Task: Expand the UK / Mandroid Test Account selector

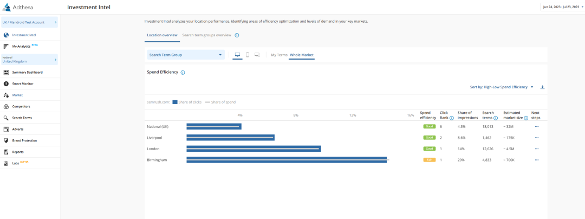Action: tap(29, 22)
